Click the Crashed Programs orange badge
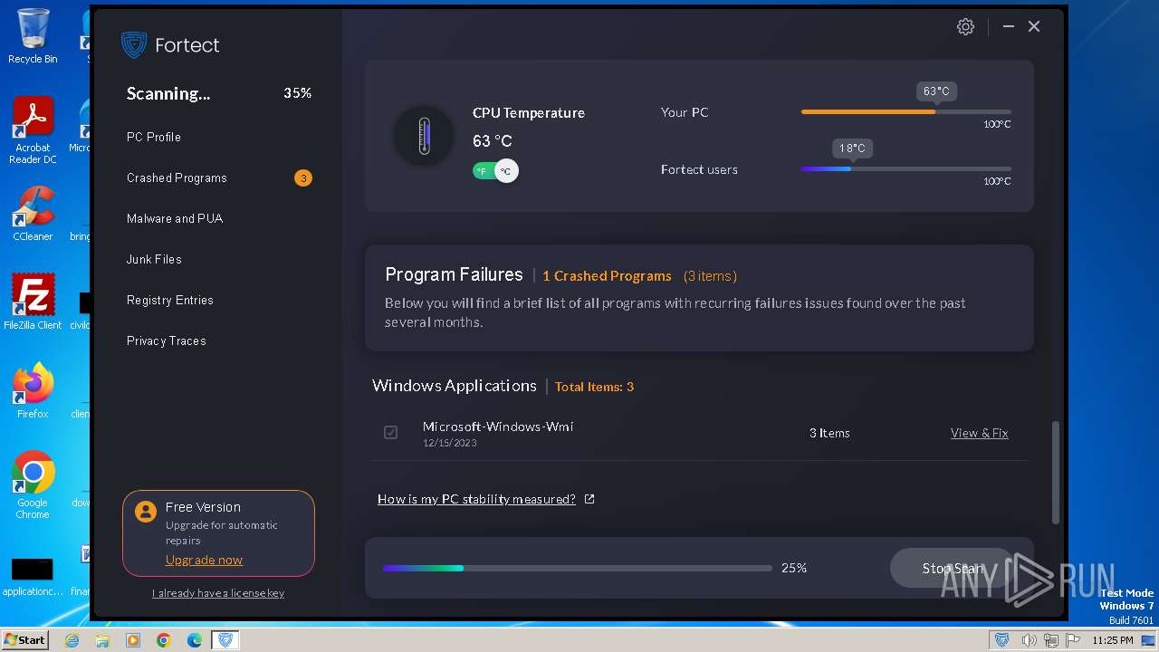This screenshot has width=1159, height=652. coord(303,178)
